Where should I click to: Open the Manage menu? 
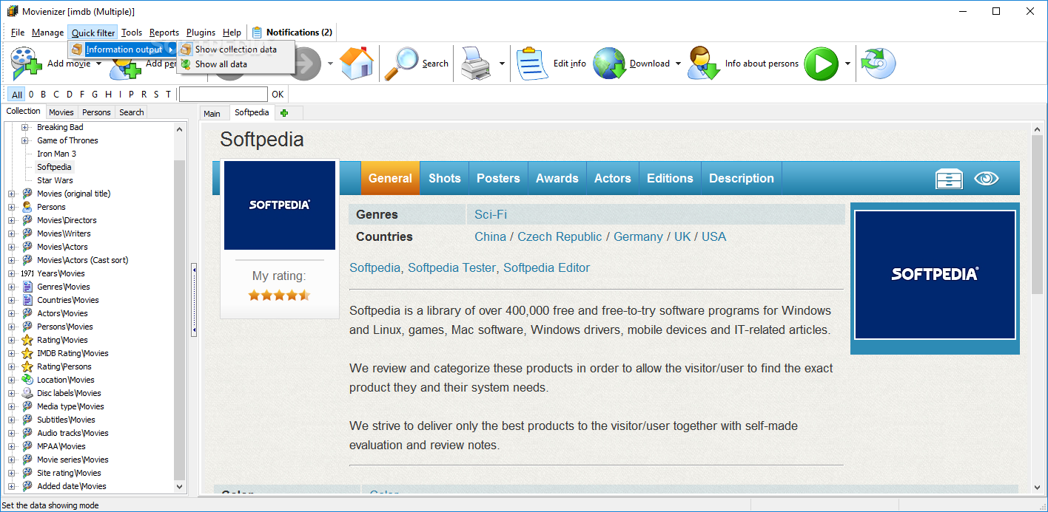[x=47, y=33]
